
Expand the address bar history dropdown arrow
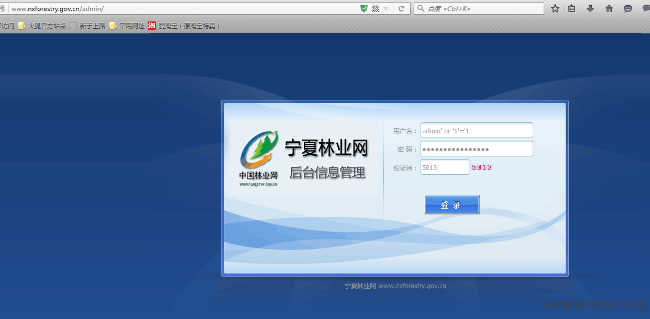[x=386, y=8]
